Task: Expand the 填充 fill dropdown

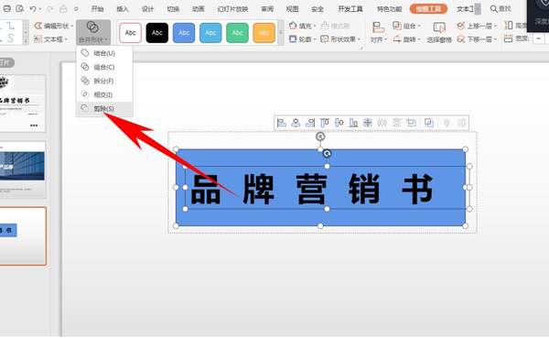Action: [303, 26]
